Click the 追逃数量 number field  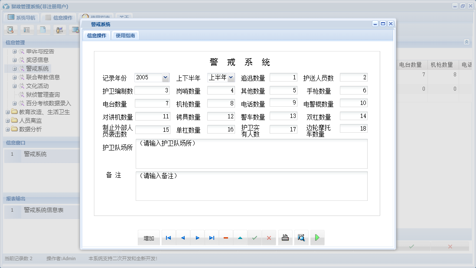284,78
